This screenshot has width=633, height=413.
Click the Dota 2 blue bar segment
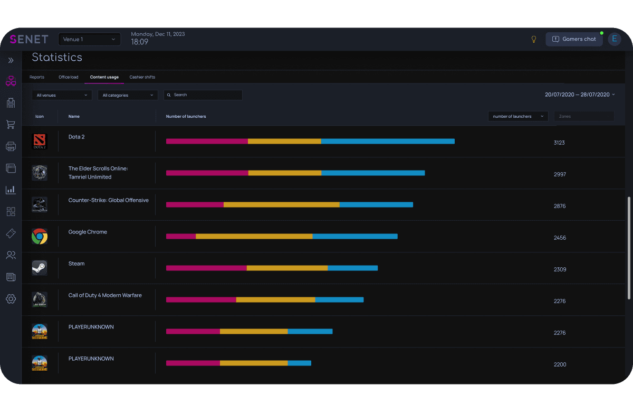[x=388, y=141]
